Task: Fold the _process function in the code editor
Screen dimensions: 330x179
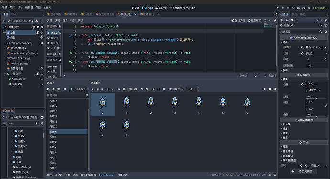Action: coord(79,35)
